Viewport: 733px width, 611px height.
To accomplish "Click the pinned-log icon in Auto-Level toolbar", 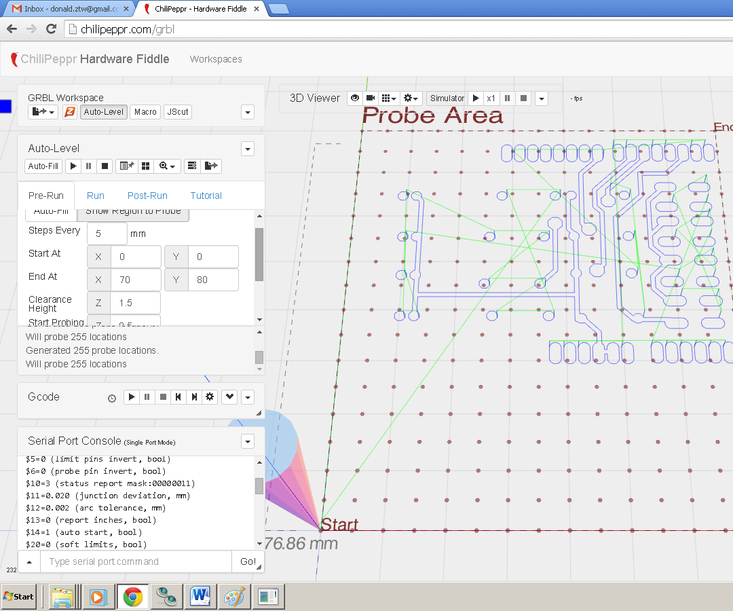I will coord(126,166).
